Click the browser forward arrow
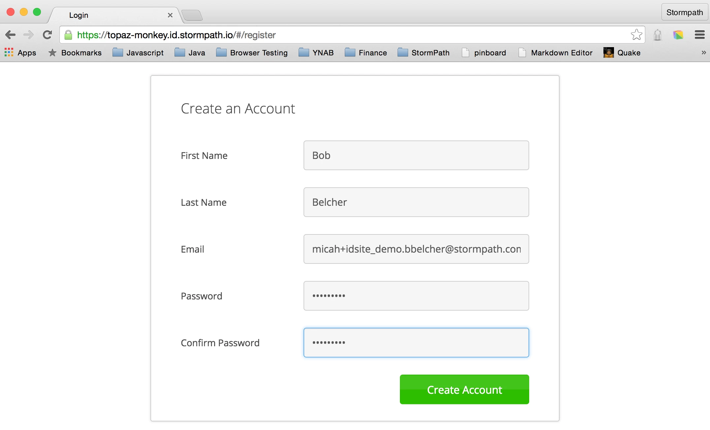The height and width of the screenshot is (430, 710). (29, 35)
